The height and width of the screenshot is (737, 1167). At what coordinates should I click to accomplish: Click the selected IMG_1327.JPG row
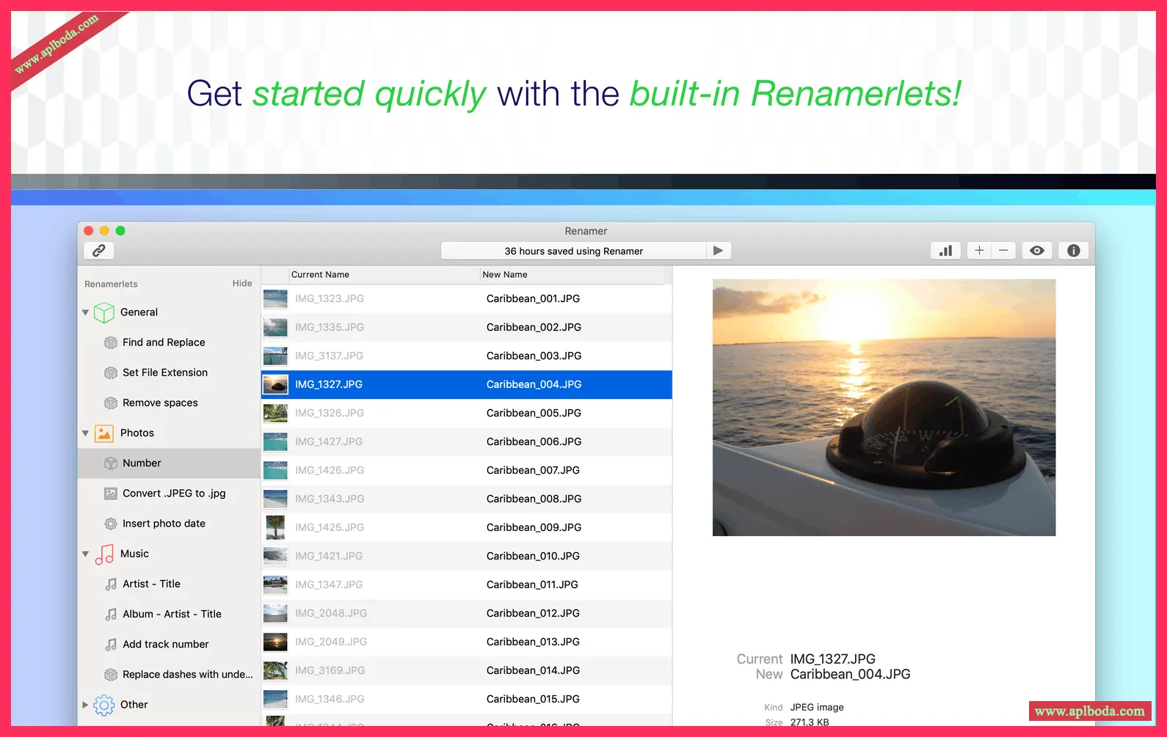(x=467, y=384)
